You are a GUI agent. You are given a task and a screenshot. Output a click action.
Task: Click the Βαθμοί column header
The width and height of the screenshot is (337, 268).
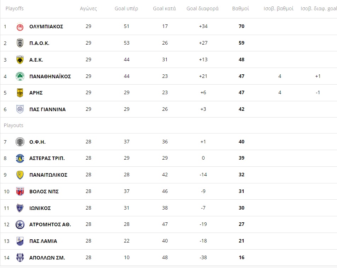pyautogui.click(x=240, y=8)
